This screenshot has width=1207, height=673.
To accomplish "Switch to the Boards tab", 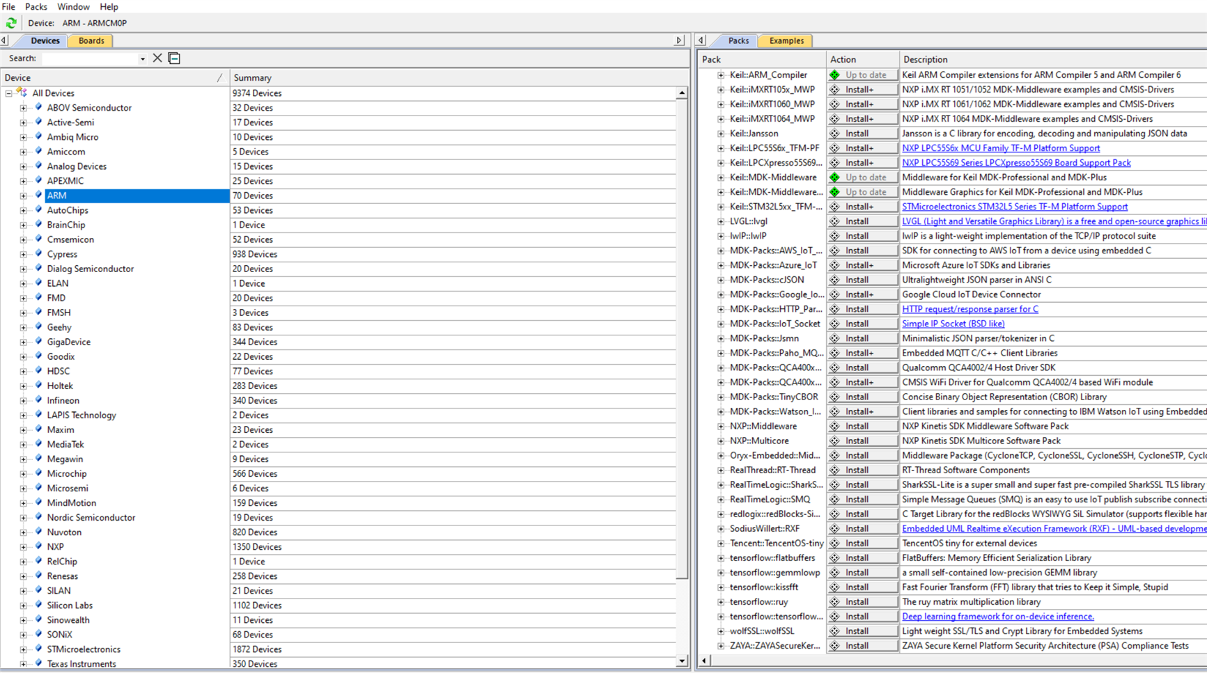I will pyautogui.click(x=91, y=40).
